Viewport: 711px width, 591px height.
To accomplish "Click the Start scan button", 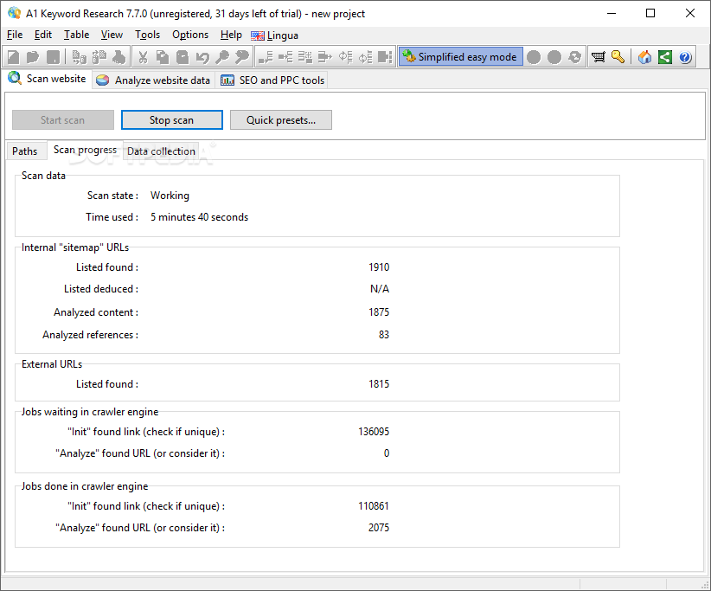I will (63, 119).
